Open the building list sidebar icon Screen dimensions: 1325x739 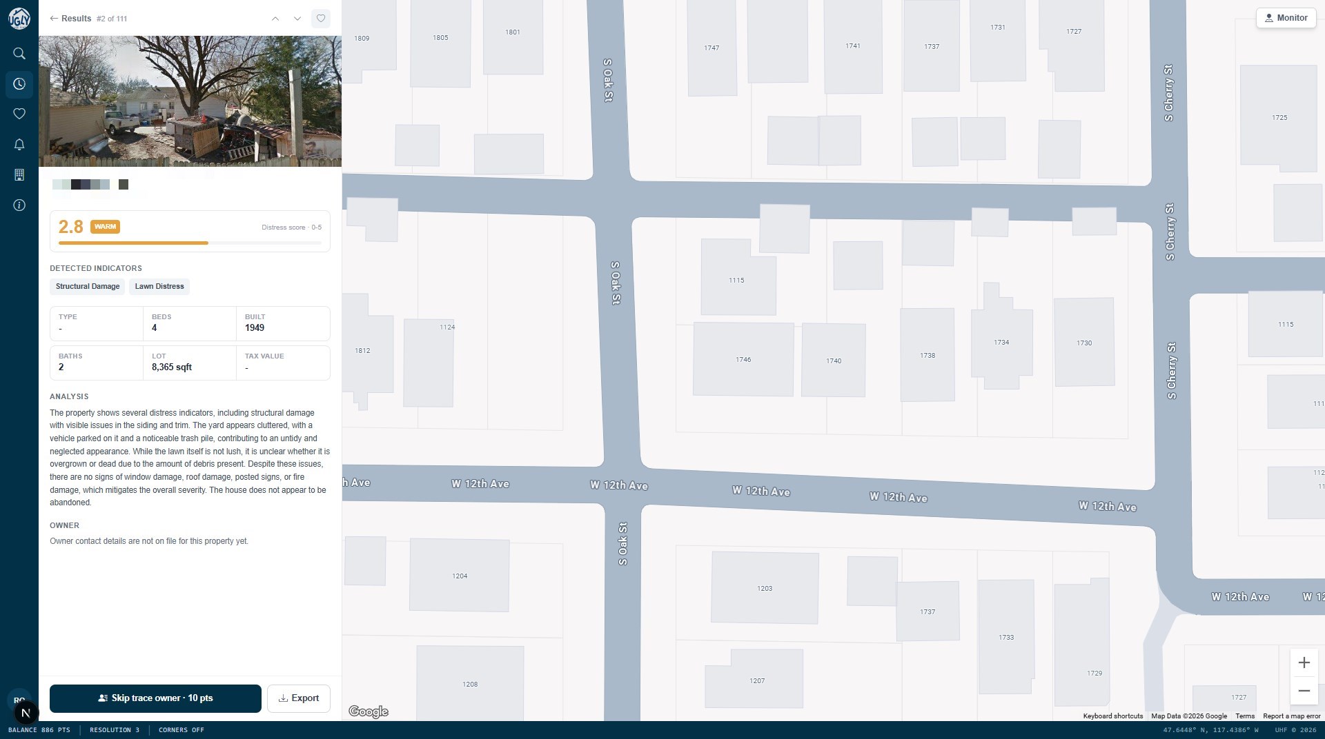19,174
